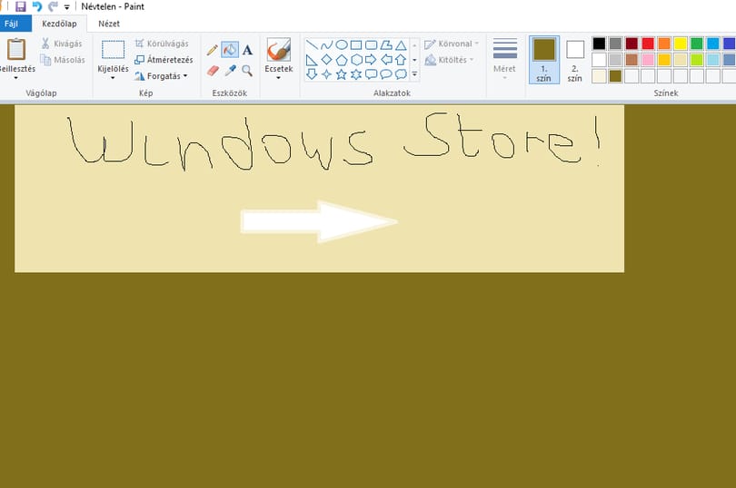Choose the Cloud callout shape
The image size is (736, 488).
(x=401, y=74)
